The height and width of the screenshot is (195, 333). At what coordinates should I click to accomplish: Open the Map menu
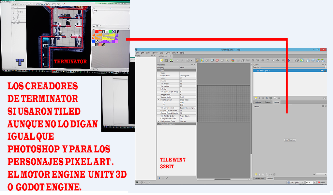[x=161, y=53]
